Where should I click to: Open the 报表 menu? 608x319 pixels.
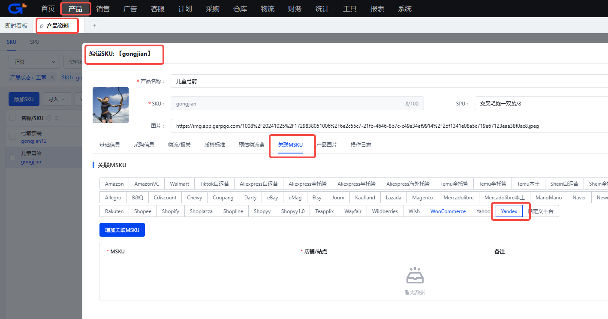(x=377, y=9)
